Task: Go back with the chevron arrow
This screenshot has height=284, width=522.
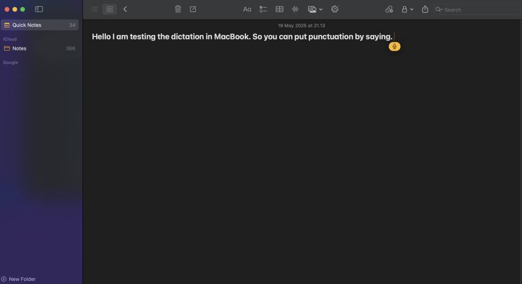Action: 125,9
